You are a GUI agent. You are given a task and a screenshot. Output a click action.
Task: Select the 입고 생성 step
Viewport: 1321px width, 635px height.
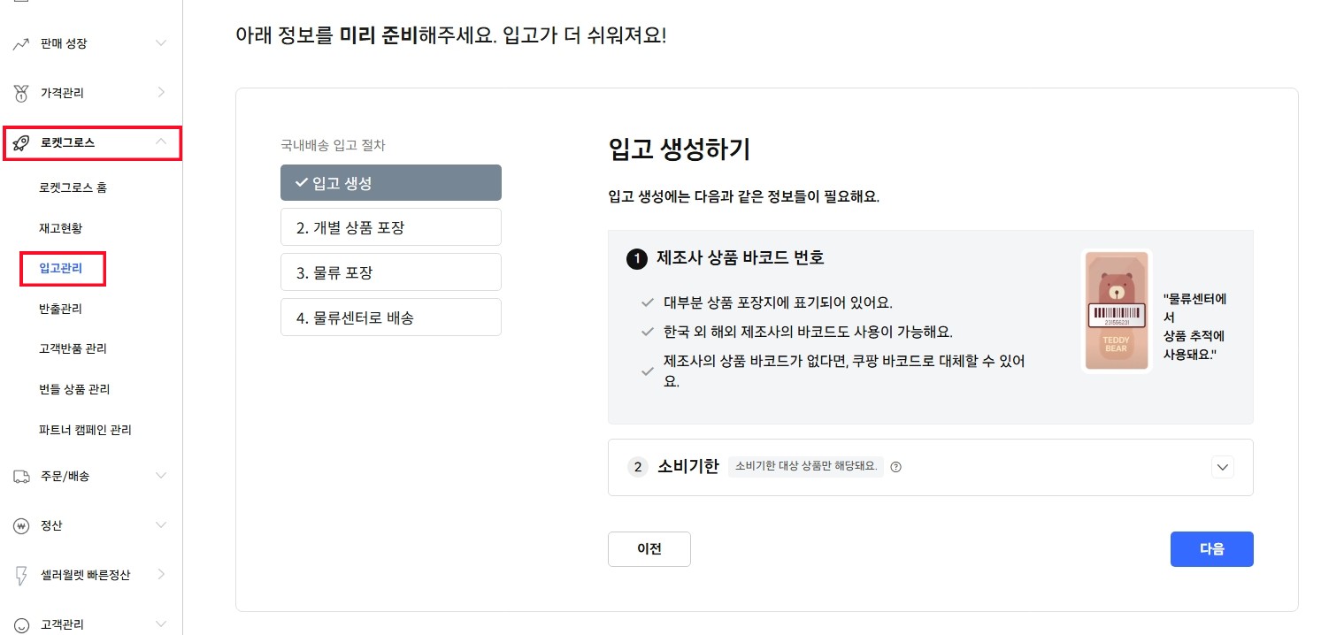click(x=390, y=183)
